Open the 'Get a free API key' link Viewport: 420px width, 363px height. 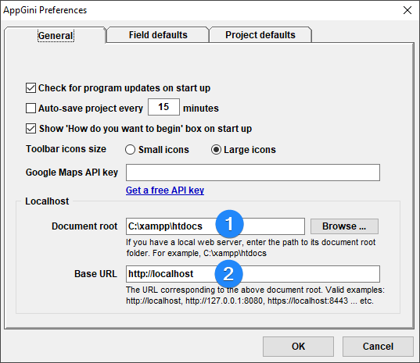165,190
